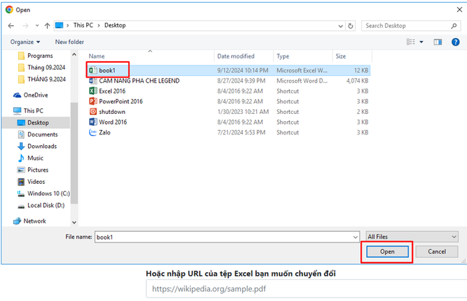Click the Excel URL input field

coord(307,289)
